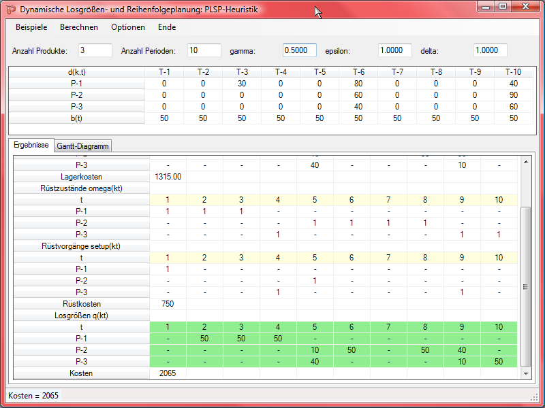The image size is (545, 408).
Task: Open the Berechnen menu
Action: (x=79, y=27)
